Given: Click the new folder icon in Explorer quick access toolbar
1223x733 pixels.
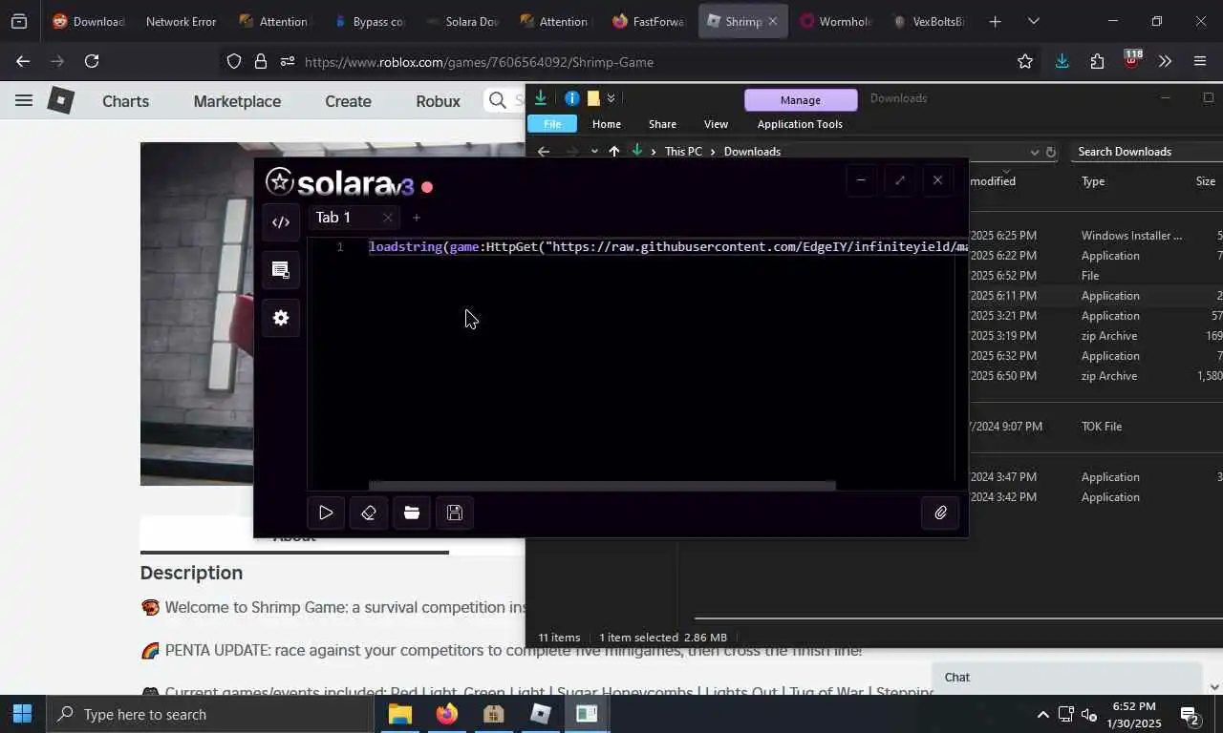Looking at the screenshot, I should tap(593, 98).
